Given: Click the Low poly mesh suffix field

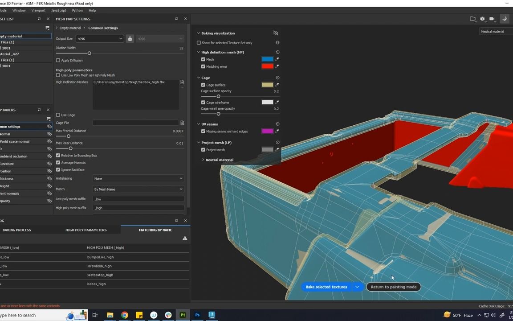Looking at the screenshot, I should pyautogui.click(x=138, y=199).
